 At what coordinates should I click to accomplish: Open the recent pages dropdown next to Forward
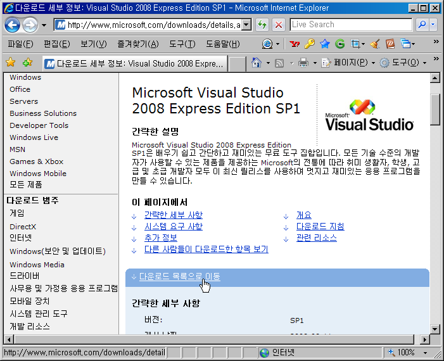click(44, 25)
